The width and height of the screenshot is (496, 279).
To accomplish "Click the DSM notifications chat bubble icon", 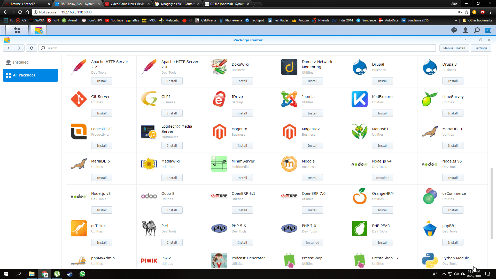I will (454, 30).
